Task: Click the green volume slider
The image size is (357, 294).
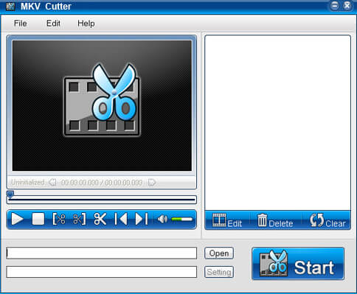Action: pyautogui.click(x=181, y=219)
